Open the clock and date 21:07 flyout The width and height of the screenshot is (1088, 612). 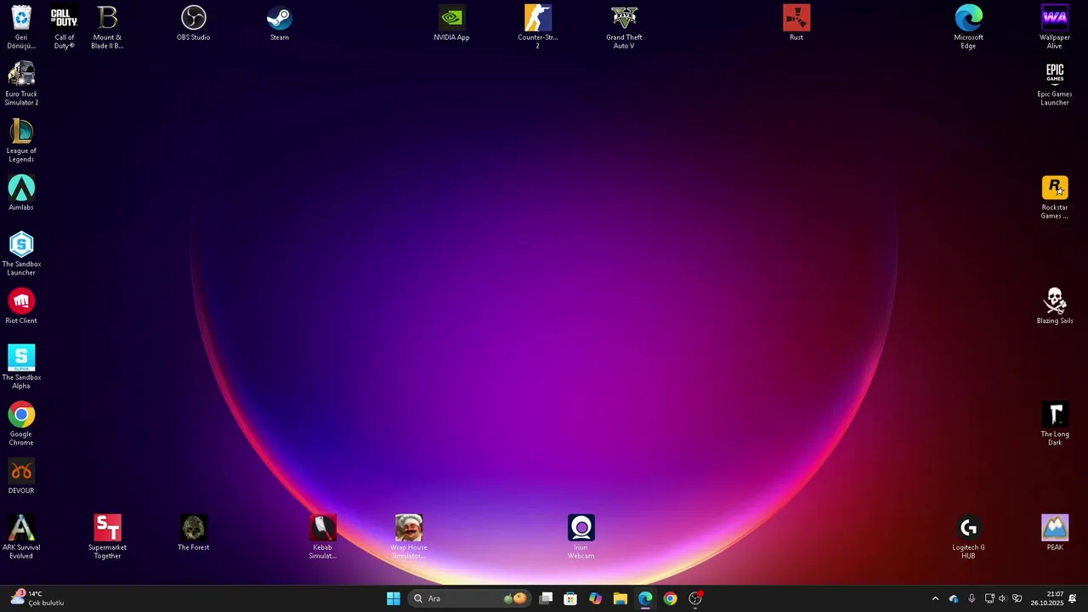point(1048,598)
